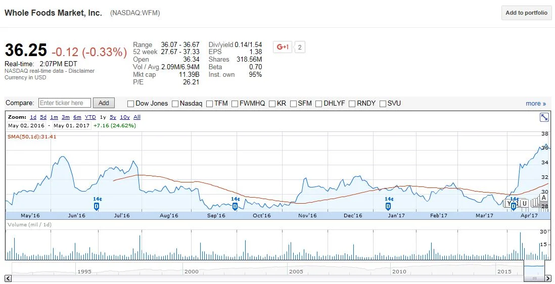Viewport: 555px width, 284px height.
Task: Click the Whole Foods Market, Inc. title
Action: point(53,13)
